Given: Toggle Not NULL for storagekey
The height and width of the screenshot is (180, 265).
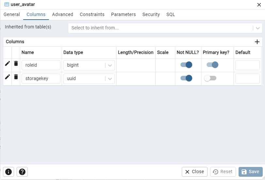Looking at the screenshot, I should (186, 78).
